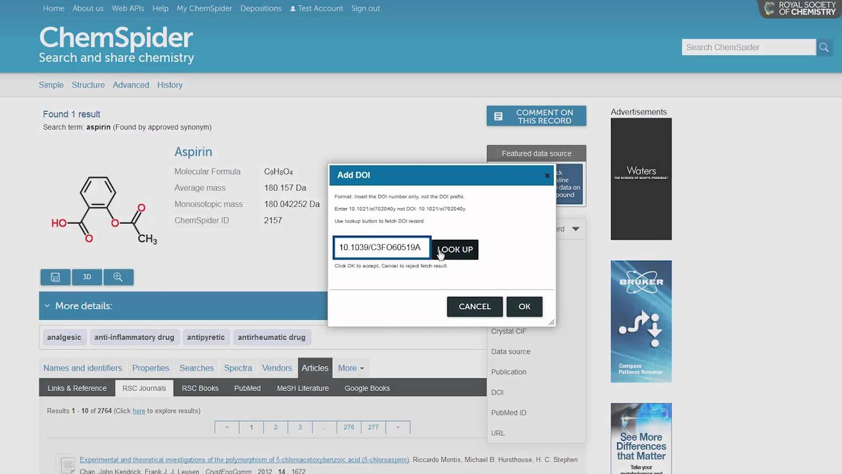842x474 pixels.
Task: Open Google Books subtab
Action: (x=367, y=388)
